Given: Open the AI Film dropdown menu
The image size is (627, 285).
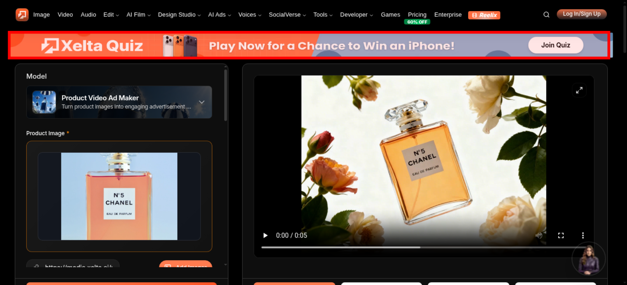Looking at the screenshot, I should pos(139,15).
